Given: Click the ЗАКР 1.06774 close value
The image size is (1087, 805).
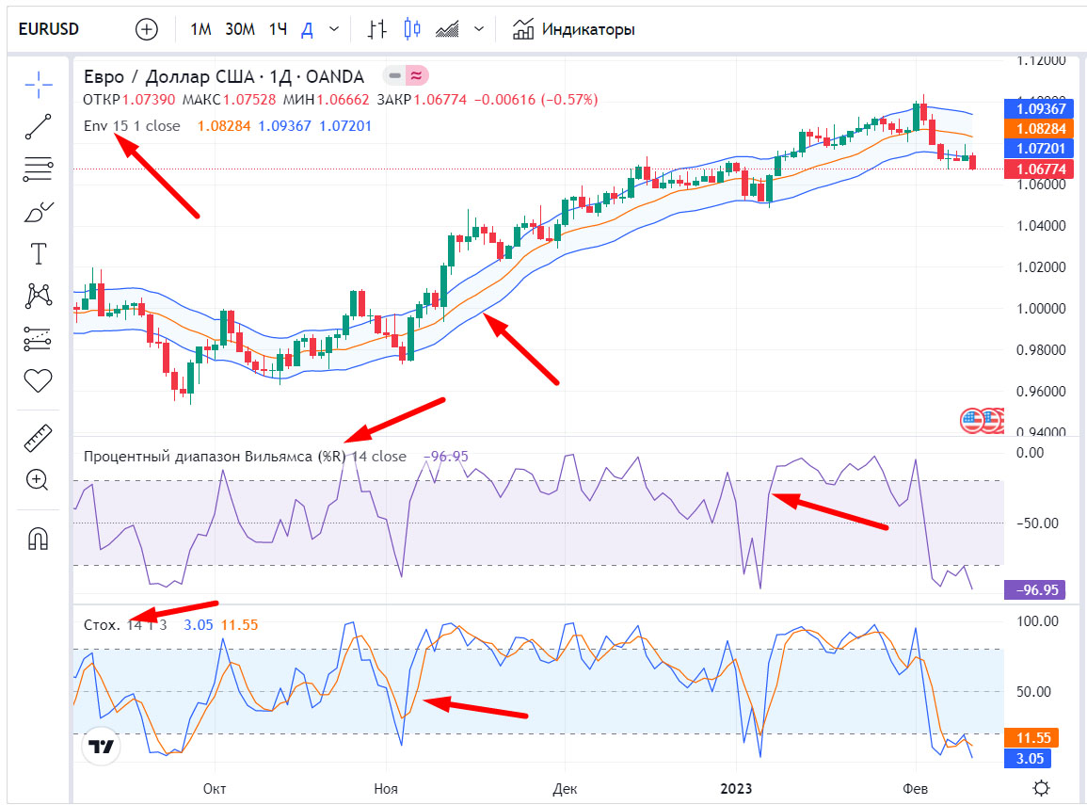Looking at the screenshot, I should [422, 100].
